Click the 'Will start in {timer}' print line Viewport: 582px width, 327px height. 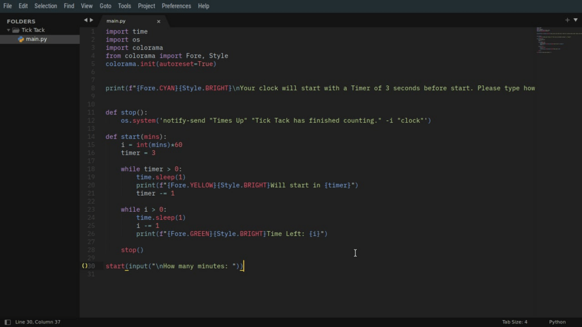[247, 186]
